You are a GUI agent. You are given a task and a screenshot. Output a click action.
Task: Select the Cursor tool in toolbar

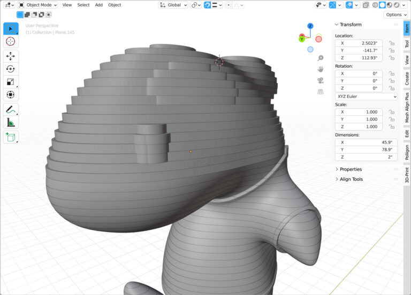pyautogui.click(x=11, y=42)
